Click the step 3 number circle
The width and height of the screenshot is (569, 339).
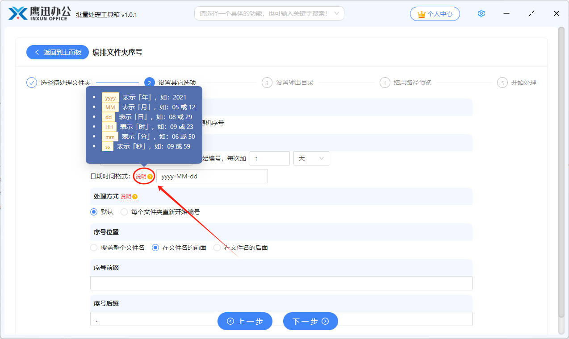(x=267, y=83)
